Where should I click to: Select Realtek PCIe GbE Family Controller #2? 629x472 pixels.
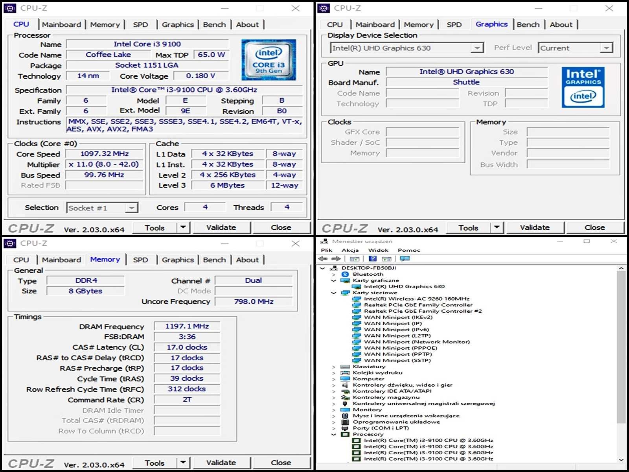click(x=423, y=311)
